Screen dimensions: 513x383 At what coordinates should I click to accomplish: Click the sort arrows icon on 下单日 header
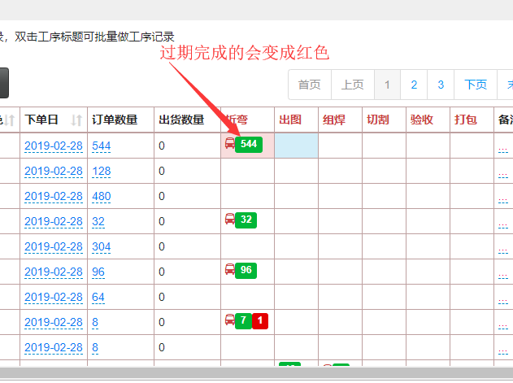(x=76, y=120)
